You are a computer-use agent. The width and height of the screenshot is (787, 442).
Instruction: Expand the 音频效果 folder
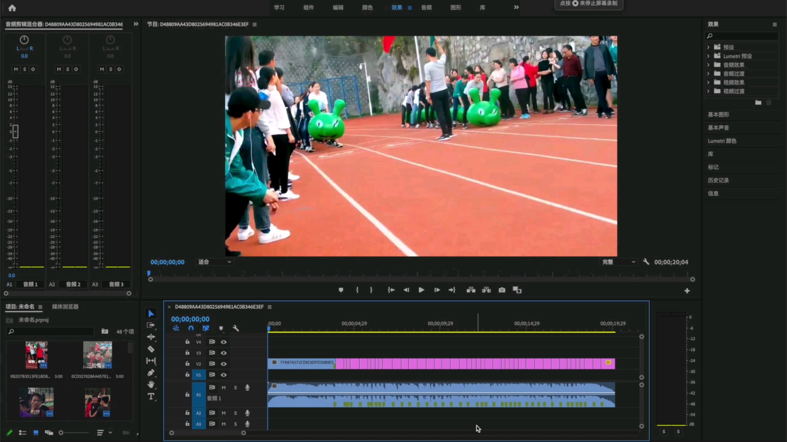[708, 64]
